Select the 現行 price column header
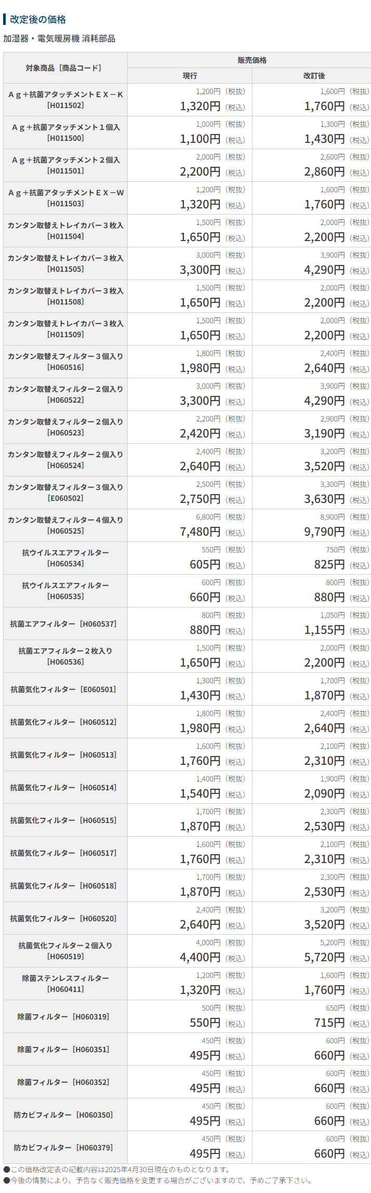Screen dimensions: 371x1193 (x=190, y=76)
